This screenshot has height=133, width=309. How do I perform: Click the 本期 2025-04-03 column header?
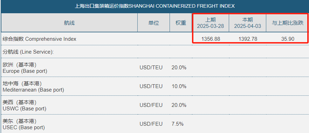247,23
